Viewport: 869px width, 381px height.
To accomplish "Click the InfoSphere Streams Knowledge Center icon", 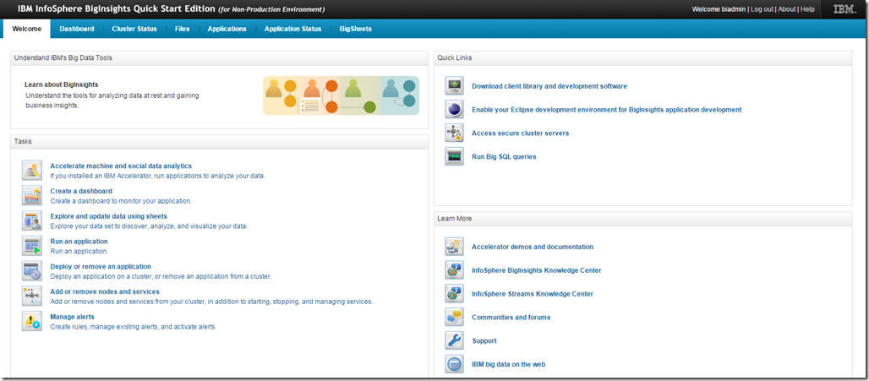I will tap(455, 294).
